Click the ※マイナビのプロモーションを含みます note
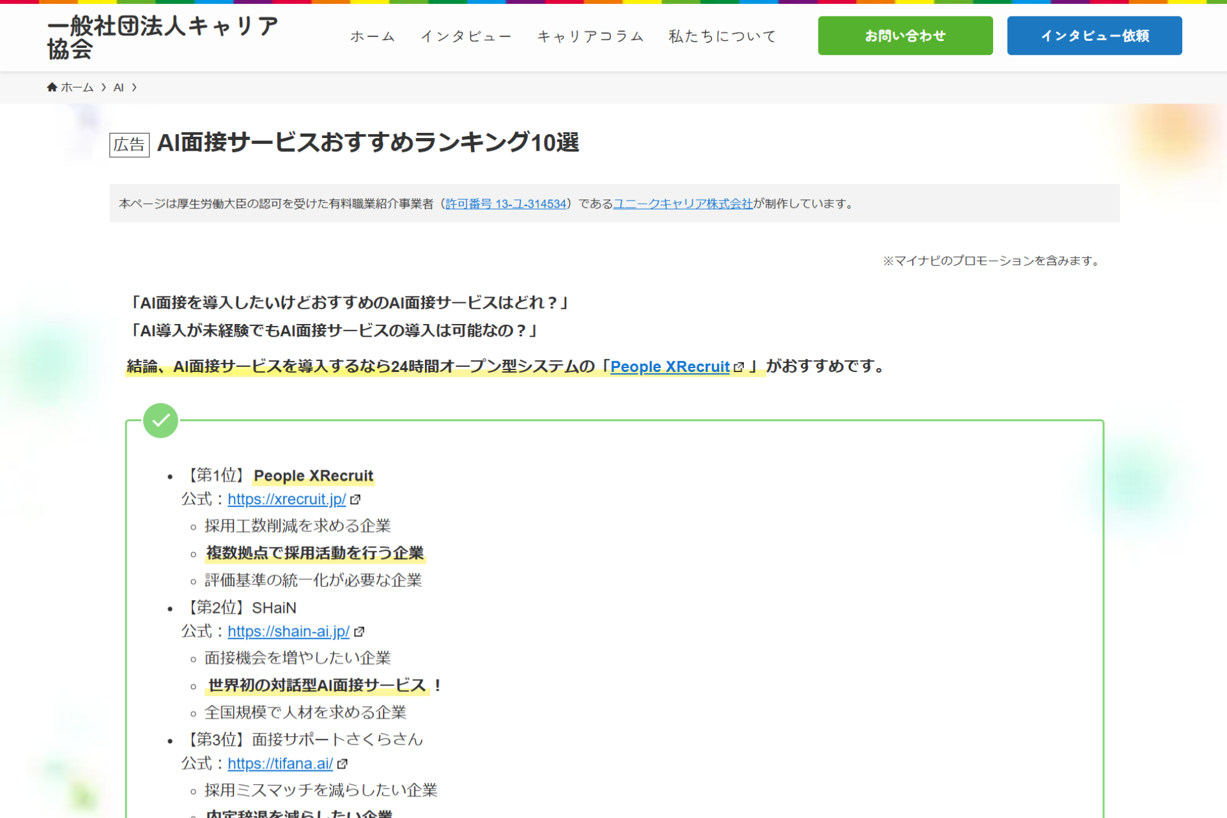1227x818 pixels. coord(993,261)
